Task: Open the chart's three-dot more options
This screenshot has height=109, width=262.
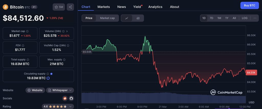Action: 255,18
